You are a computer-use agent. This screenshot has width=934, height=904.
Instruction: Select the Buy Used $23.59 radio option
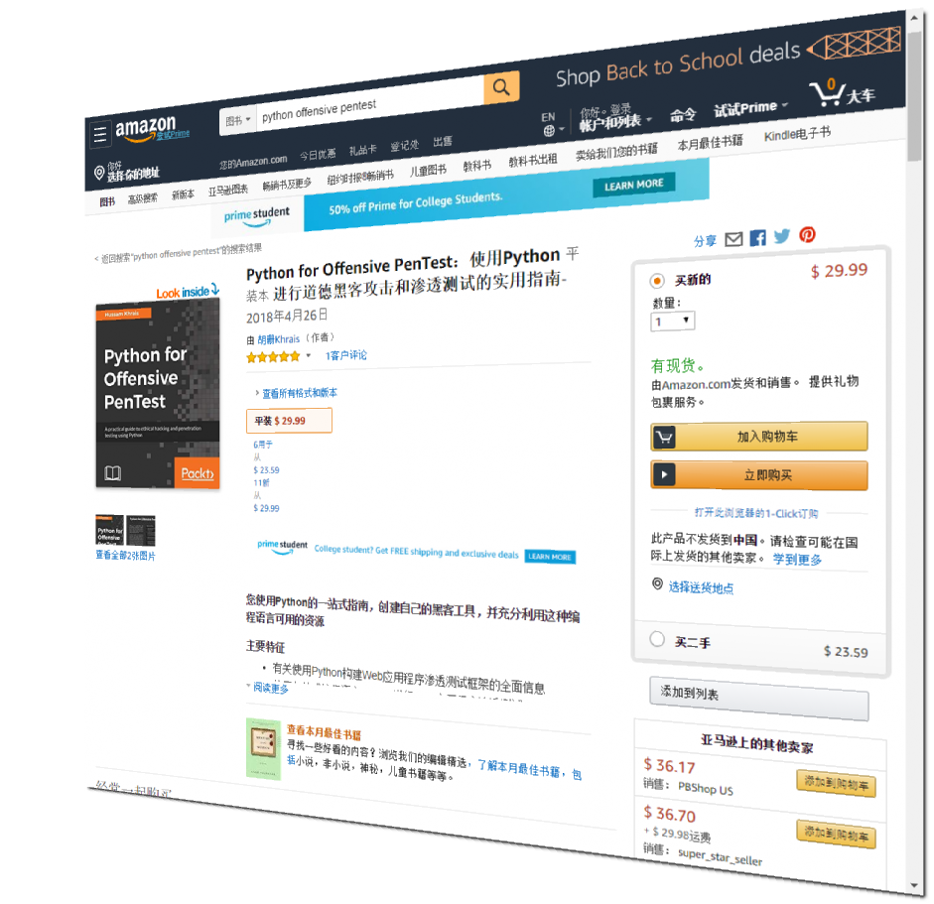pos(657,639)
